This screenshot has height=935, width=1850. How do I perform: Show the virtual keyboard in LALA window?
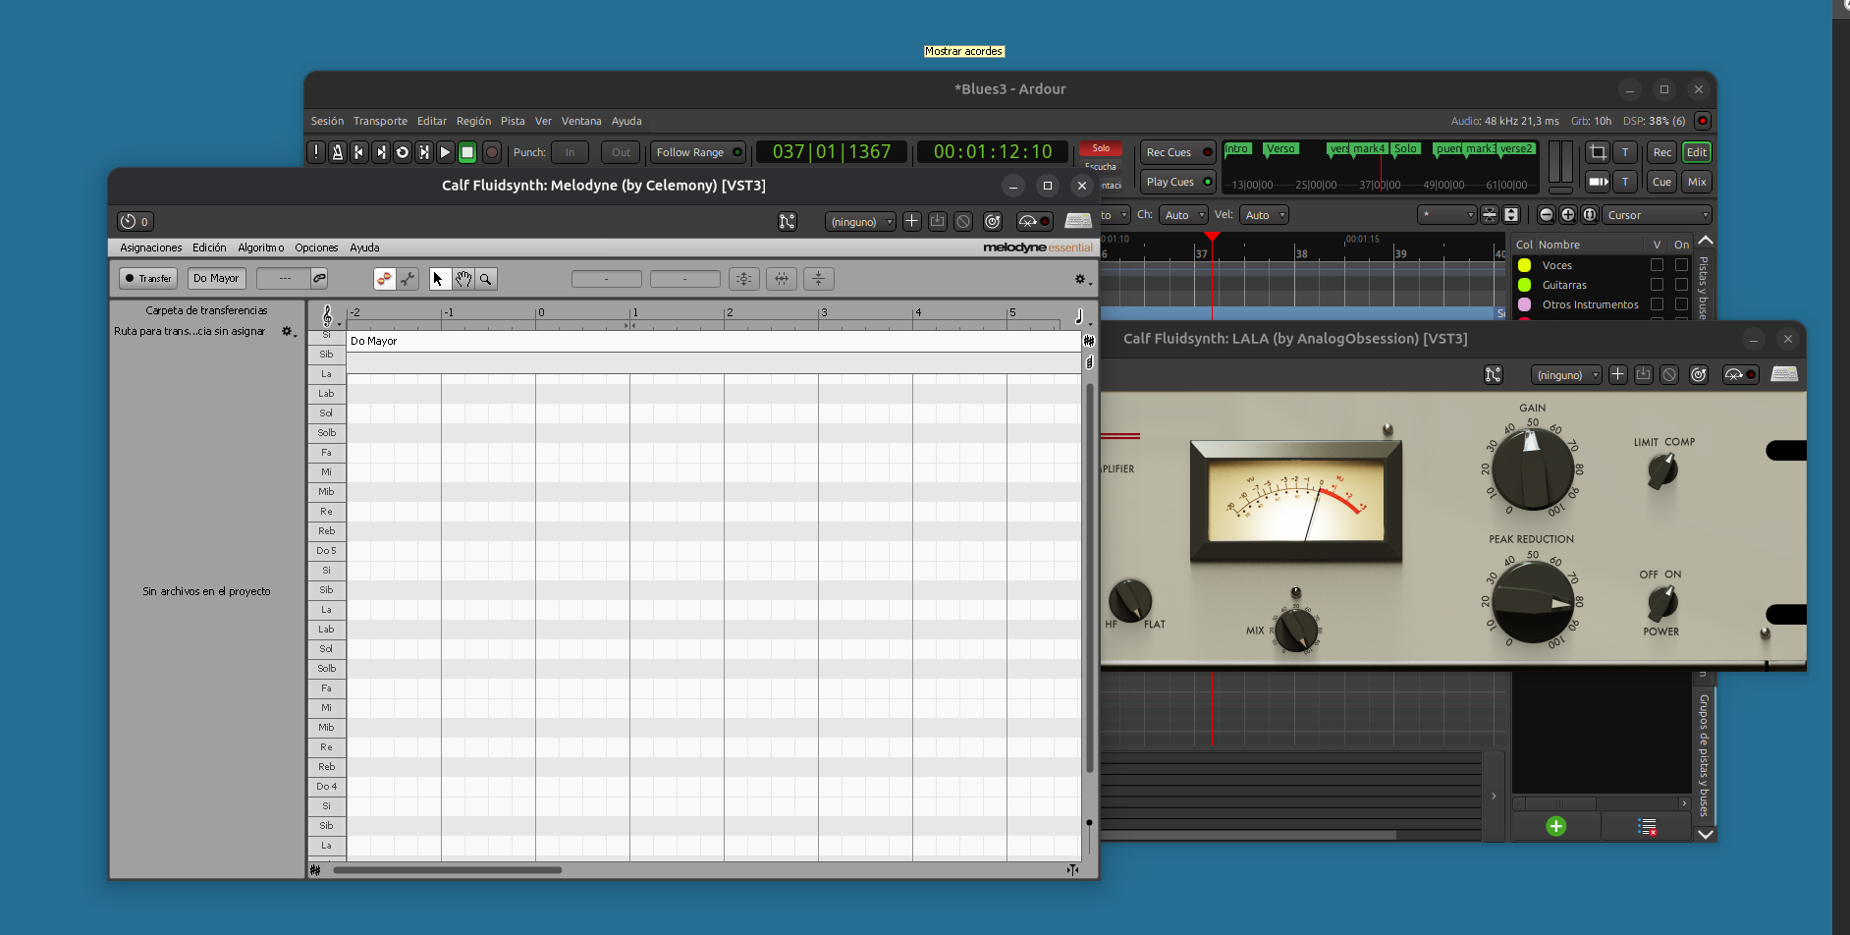[x=1783, y=375]
